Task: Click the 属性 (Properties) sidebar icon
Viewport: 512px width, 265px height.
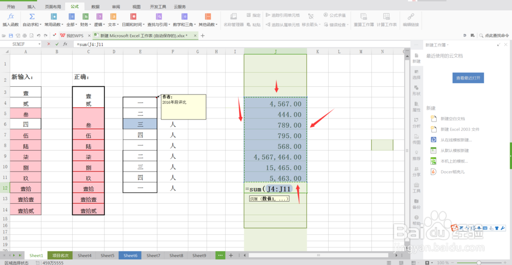Action: coord(416,106)
